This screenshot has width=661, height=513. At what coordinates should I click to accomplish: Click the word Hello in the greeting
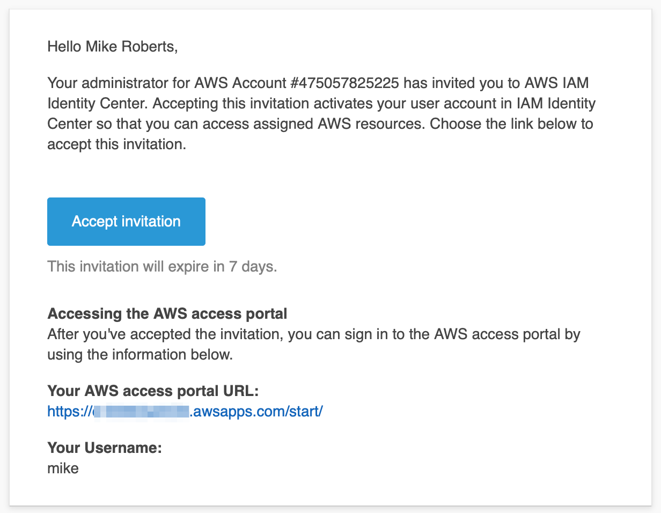[64, 47]
